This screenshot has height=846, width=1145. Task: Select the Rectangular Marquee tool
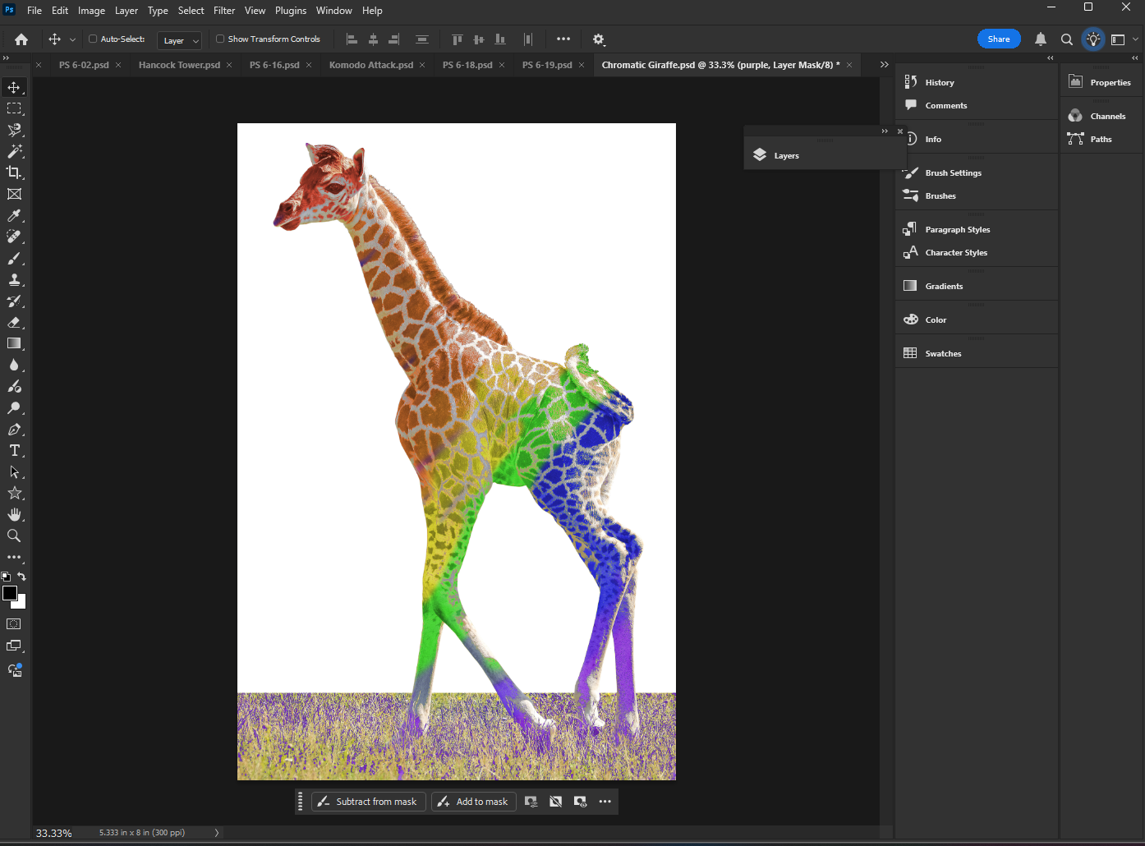[x=13, y=108]
